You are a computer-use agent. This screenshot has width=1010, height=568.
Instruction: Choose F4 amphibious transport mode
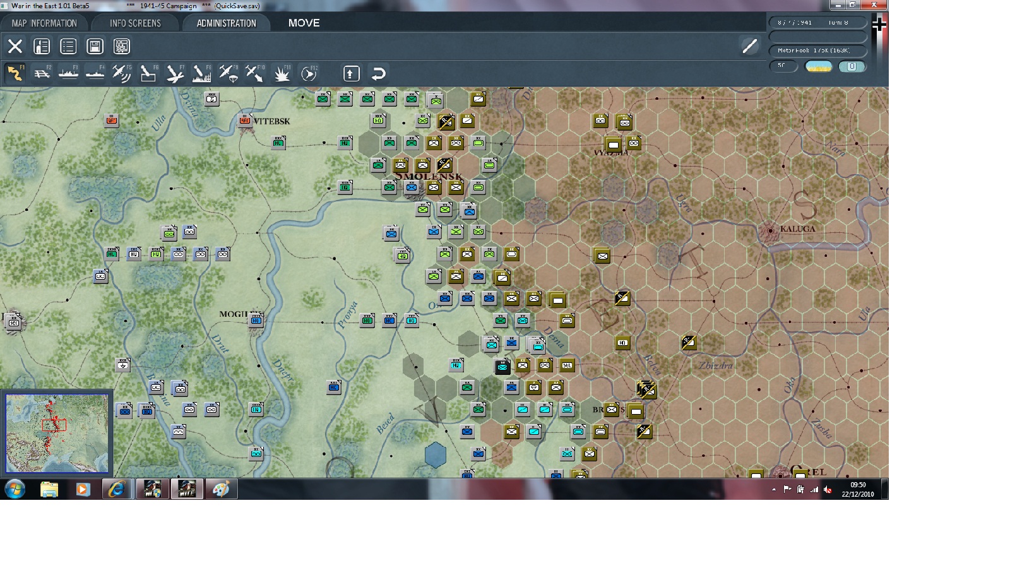click(95, 73)
